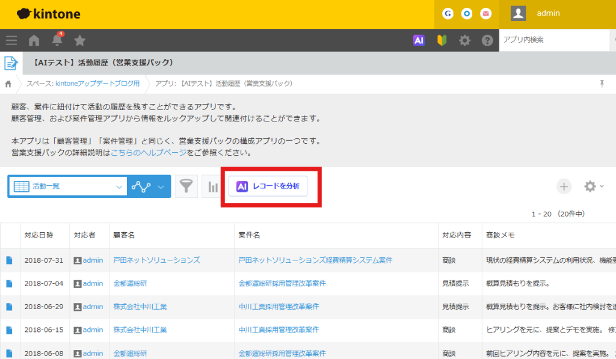616x359 pixels.
Task: Open the header settings gear menu
Action: [464, 40]
